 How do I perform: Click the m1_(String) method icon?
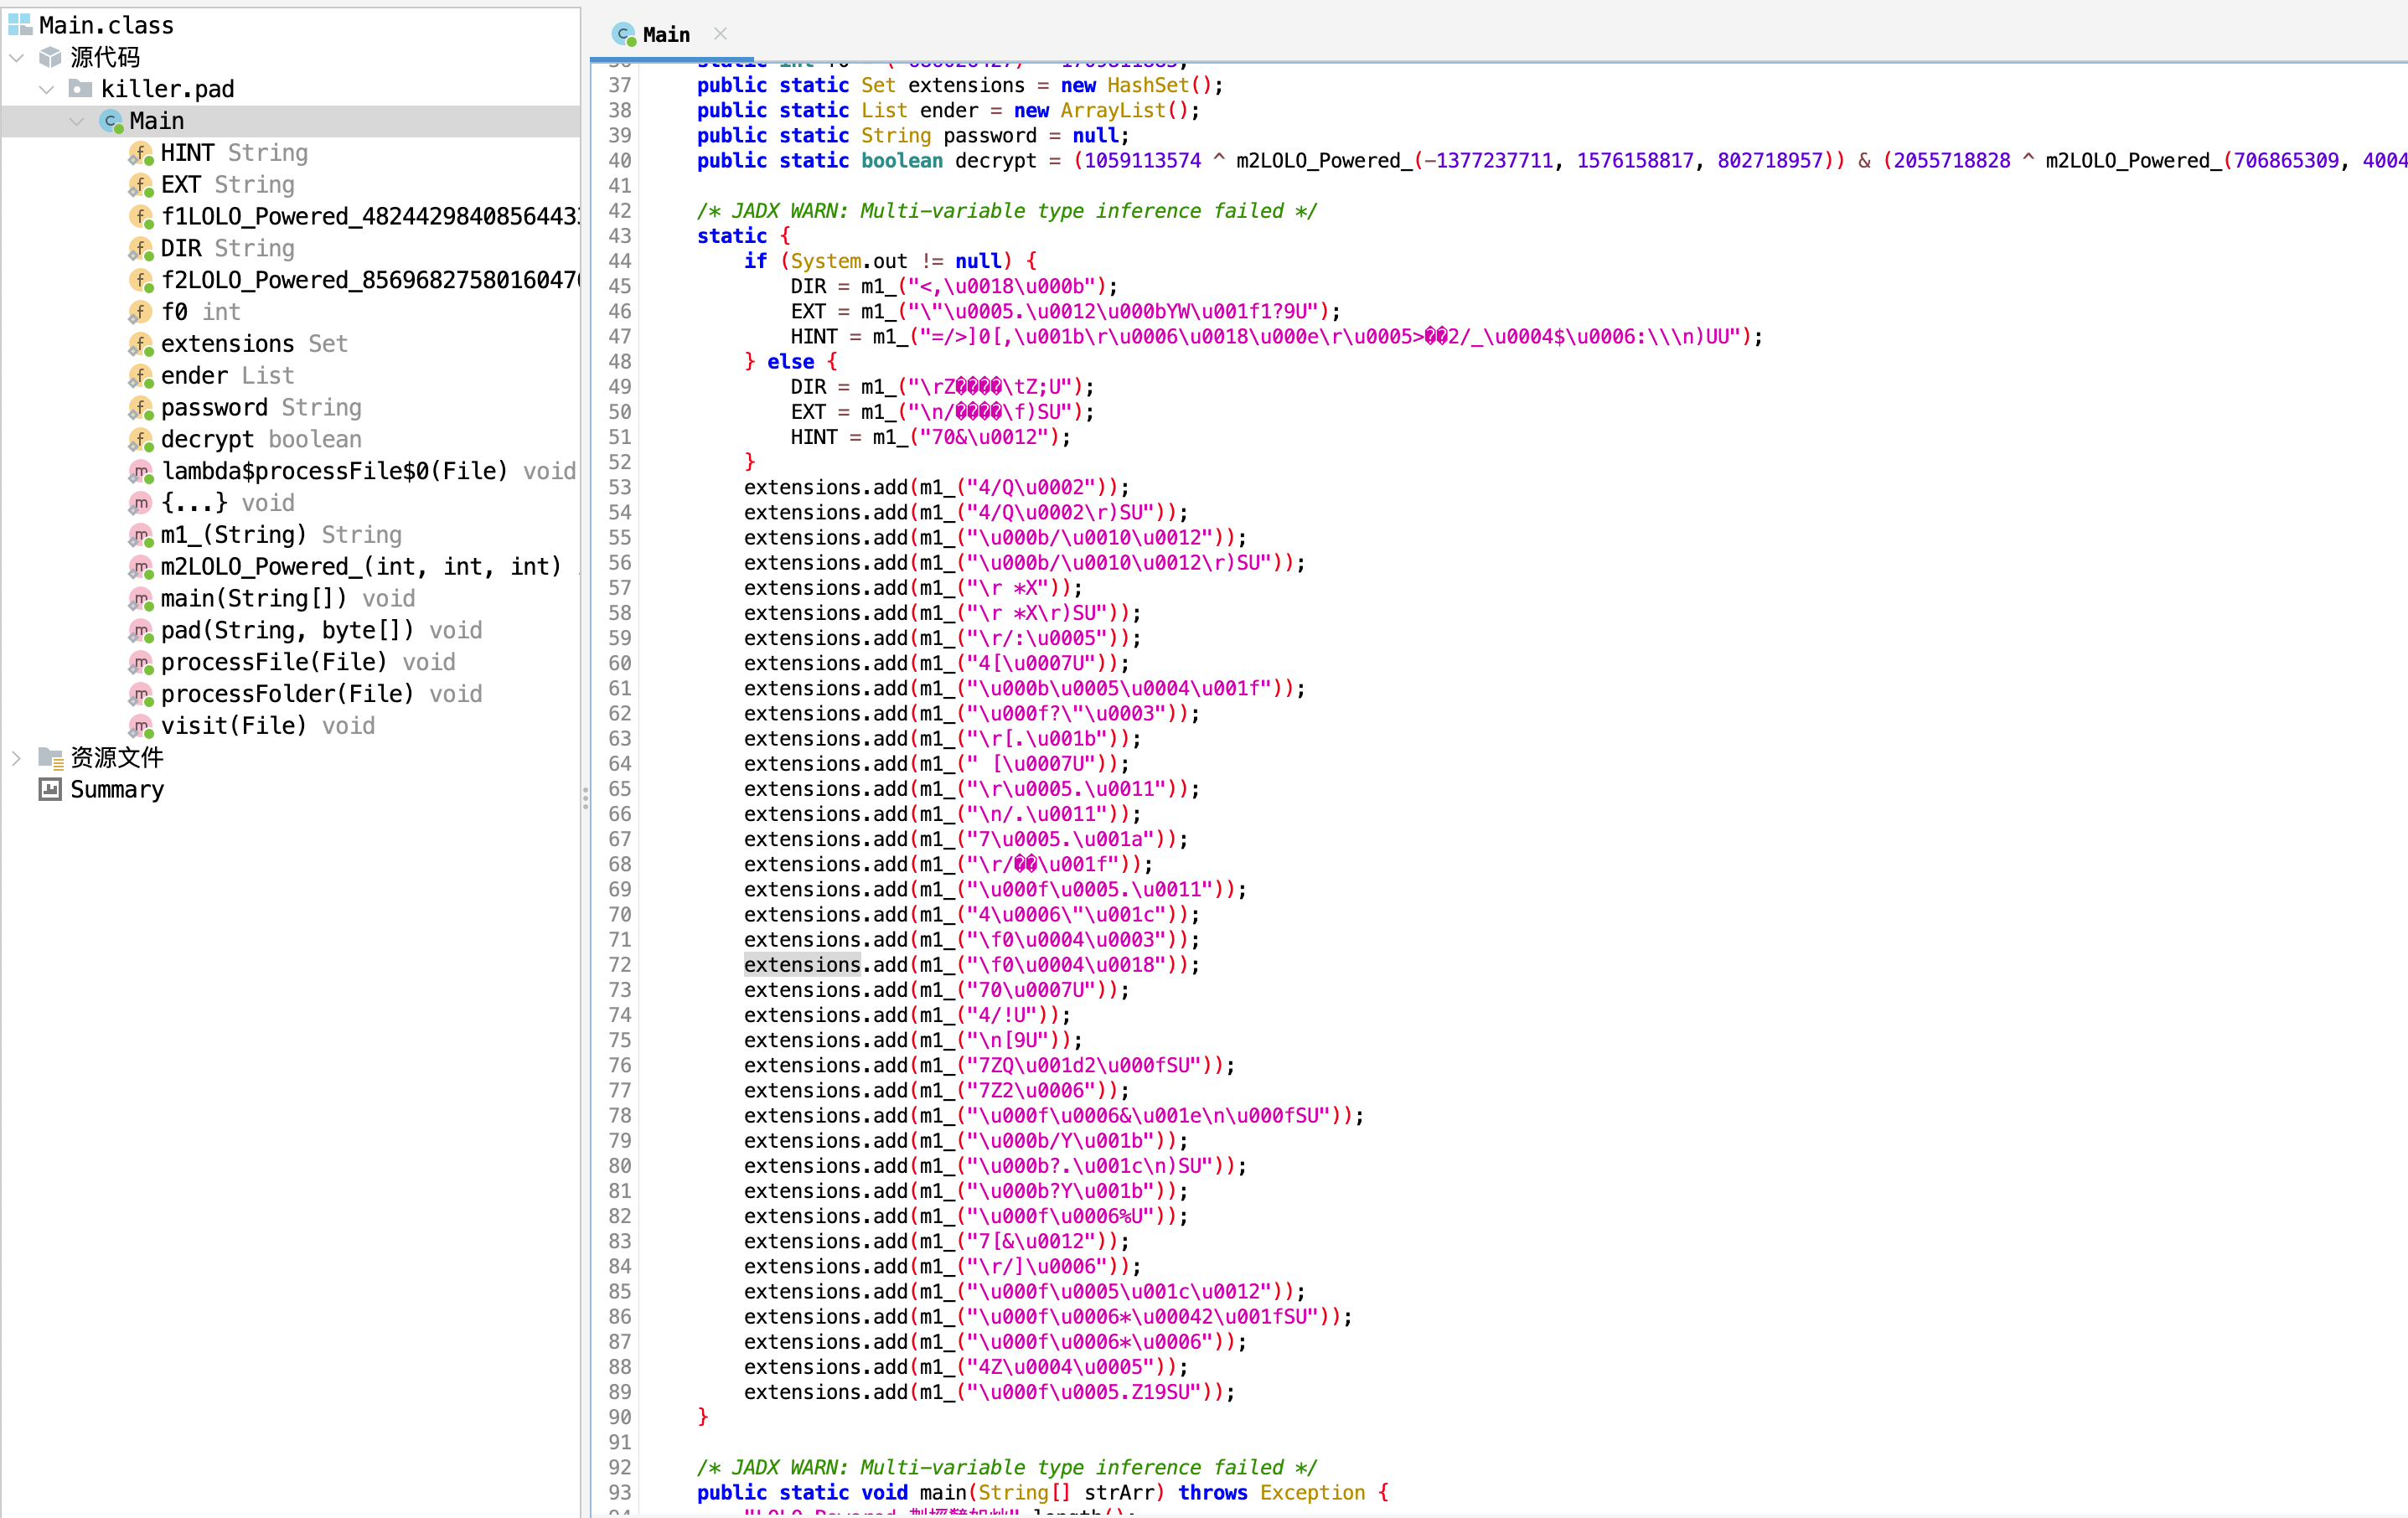pyautogui.click(x=141, y=535)
